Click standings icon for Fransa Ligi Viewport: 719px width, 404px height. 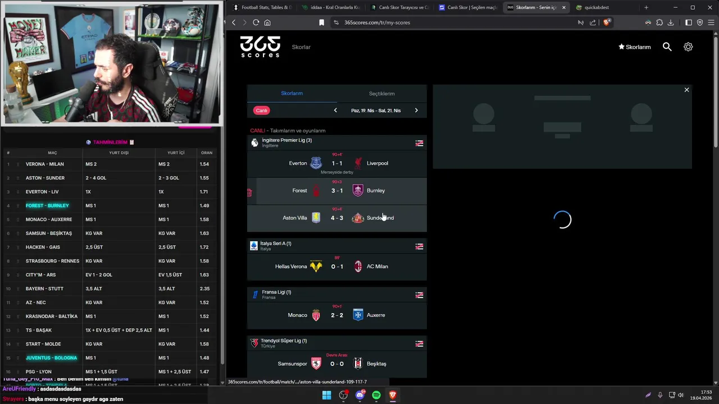pyautogui.click(x=419, y=295)
